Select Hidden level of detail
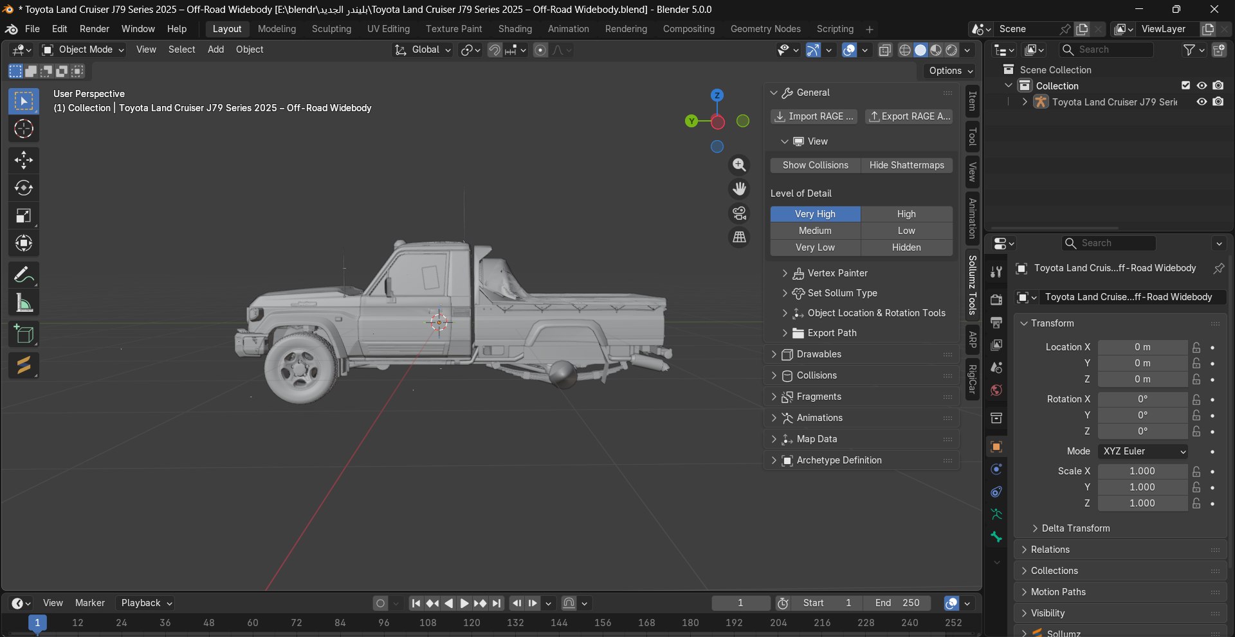 pos(906,247)
